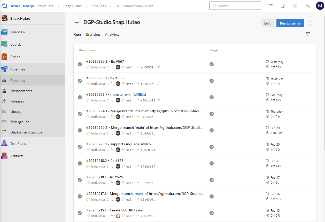The height and width of the screenshot is (222, 325).
Task: Click the success status icon for run #20230224.1
Action: pyautogui.click(x=80, y=114)
